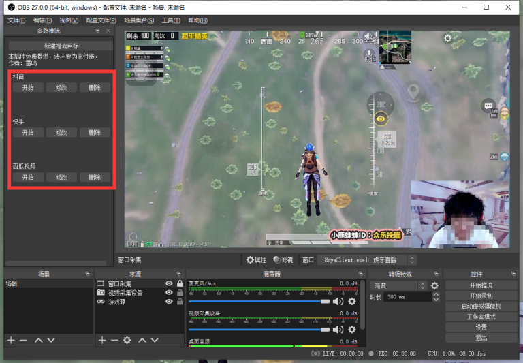The width and height of the screenshot is (523, 363).
Task: Click the 开始推流 button
Action: coord(481,285)
